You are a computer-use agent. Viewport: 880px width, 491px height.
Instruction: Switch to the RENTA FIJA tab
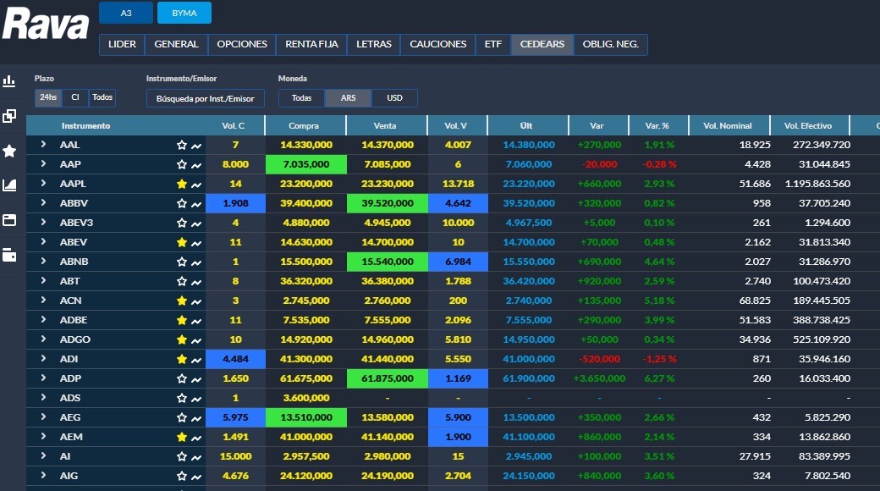pos(311,44)
